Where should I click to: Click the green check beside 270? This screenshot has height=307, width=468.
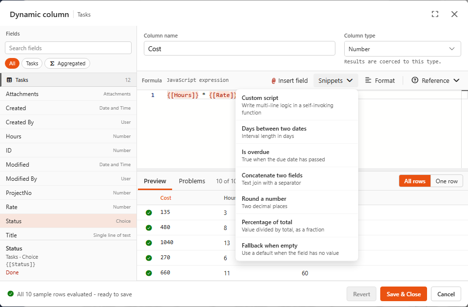pyautogui.click(x=149, y=258)
